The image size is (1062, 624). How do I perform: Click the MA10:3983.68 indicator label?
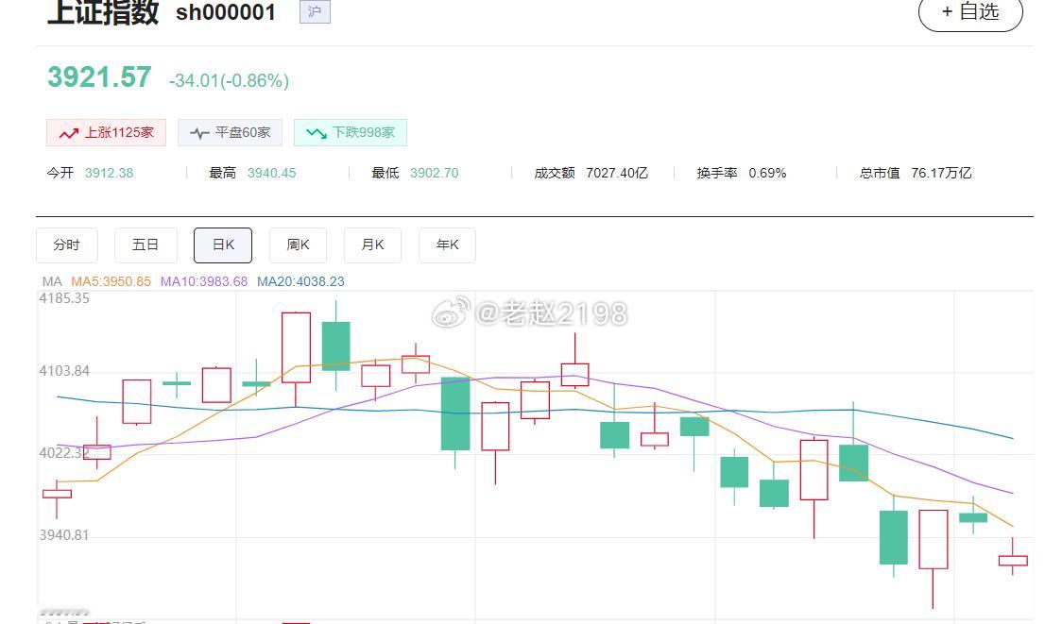coord(204,281)
